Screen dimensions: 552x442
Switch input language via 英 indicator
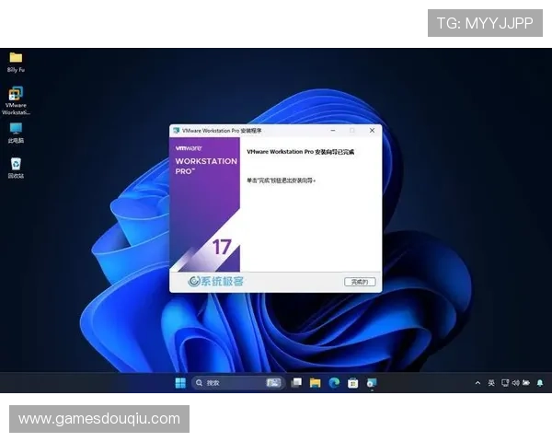[x=491, y=382]
